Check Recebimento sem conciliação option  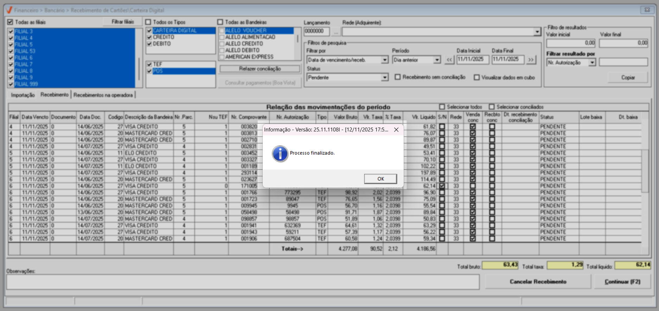pos(398,77)
